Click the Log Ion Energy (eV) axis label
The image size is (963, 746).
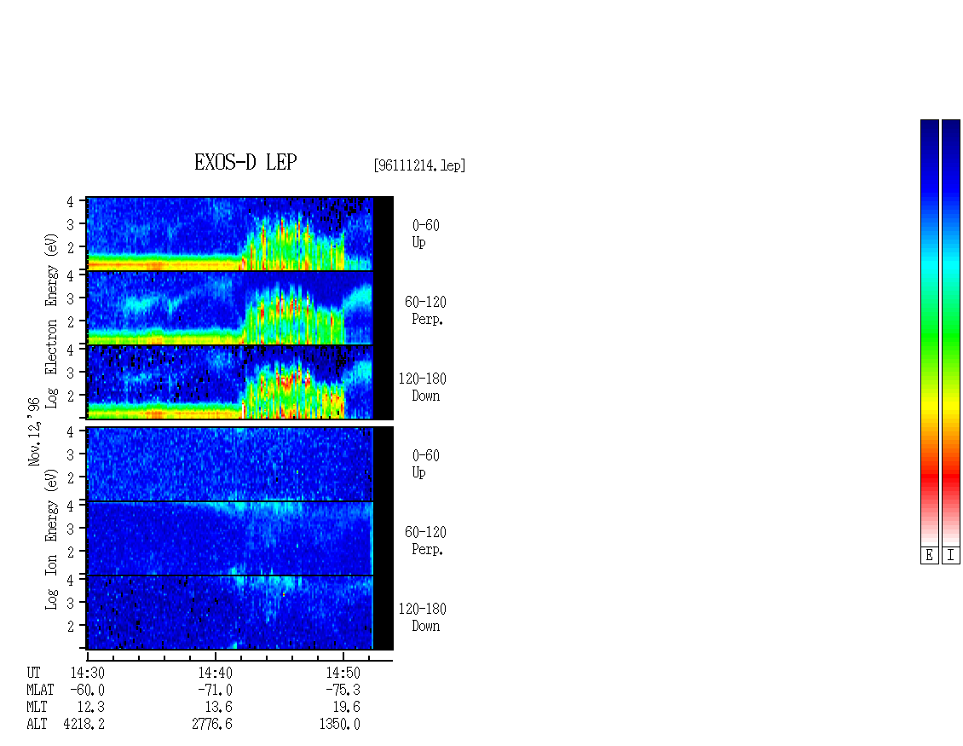[x=51, y=540]
